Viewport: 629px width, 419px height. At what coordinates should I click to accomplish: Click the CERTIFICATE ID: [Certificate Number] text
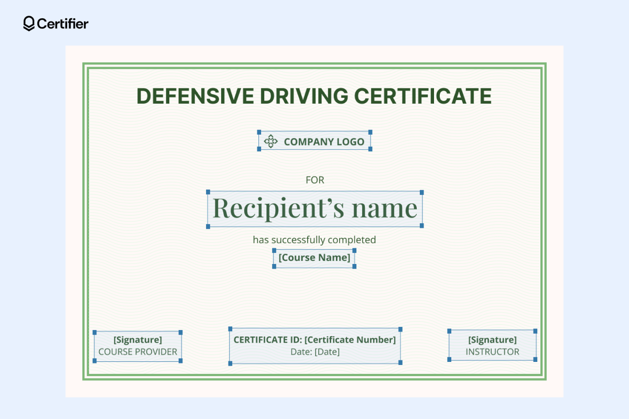coord(315,339)
